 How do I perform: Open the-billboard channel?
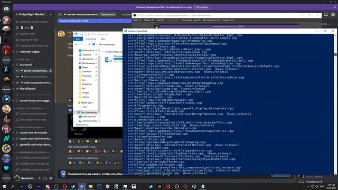coord(27,89)
